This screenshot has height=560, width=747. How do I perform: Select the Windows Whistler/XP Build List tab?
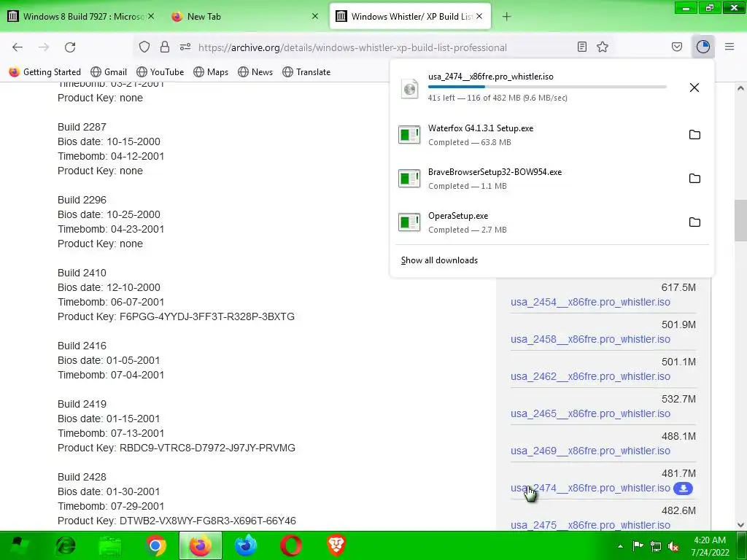coord(410,17)
